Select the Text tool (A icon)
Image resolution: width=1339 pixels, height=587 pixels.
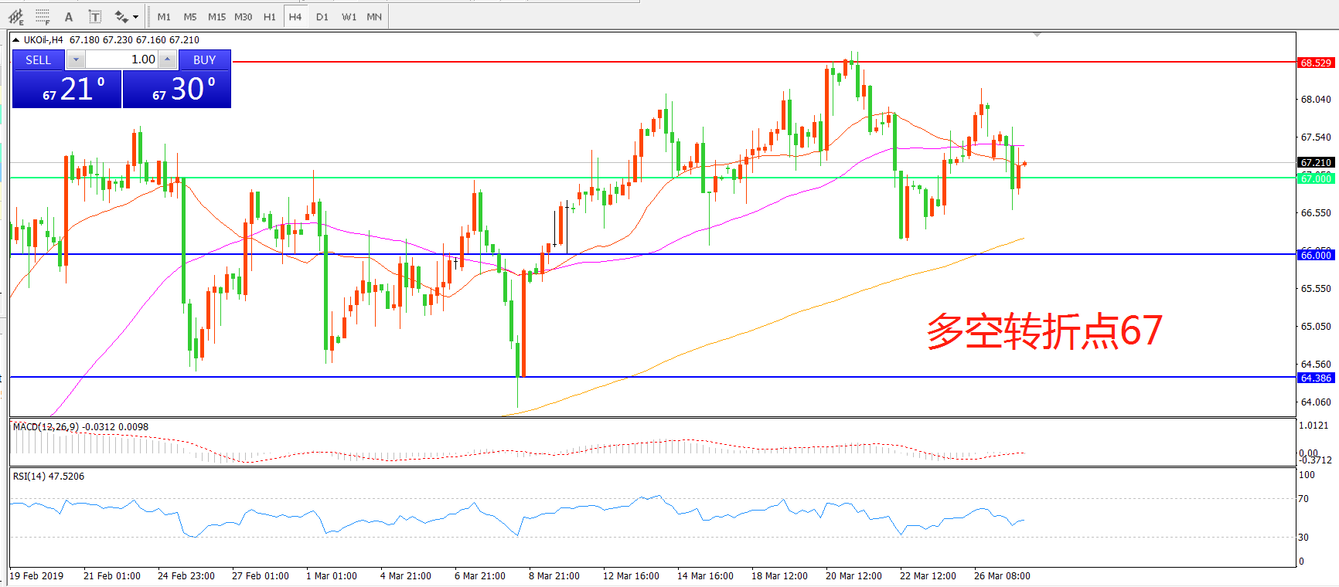69,16
